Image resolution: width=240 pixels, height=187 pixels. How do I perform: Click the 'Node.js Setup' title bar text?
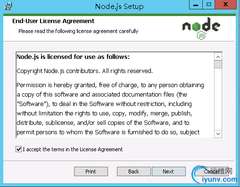(119, 7)
